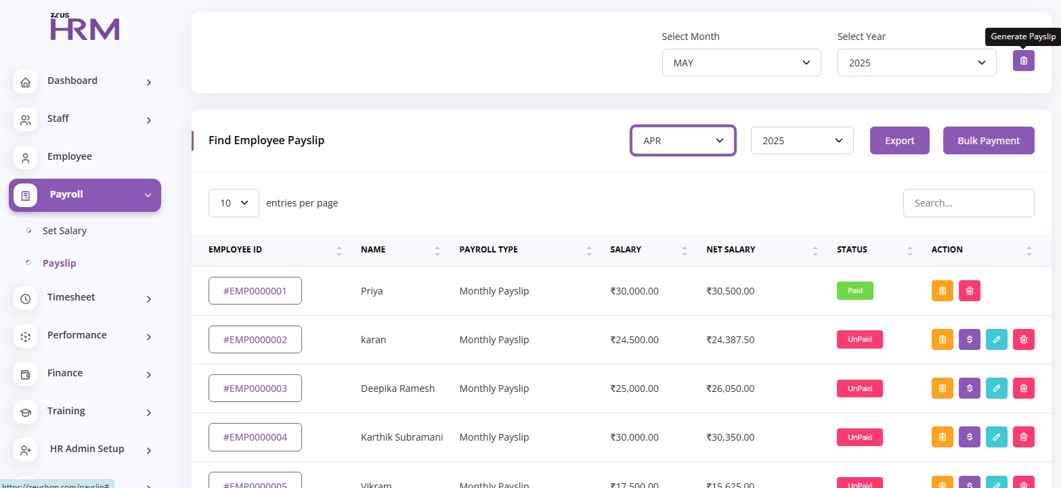Click the Zeus HRM logo
1061x488 pixels.
[x=85, y=27]
